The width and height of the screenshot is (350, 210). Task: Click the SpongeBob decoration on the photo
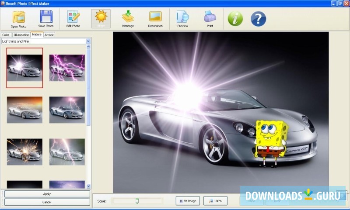coord(270,144)
